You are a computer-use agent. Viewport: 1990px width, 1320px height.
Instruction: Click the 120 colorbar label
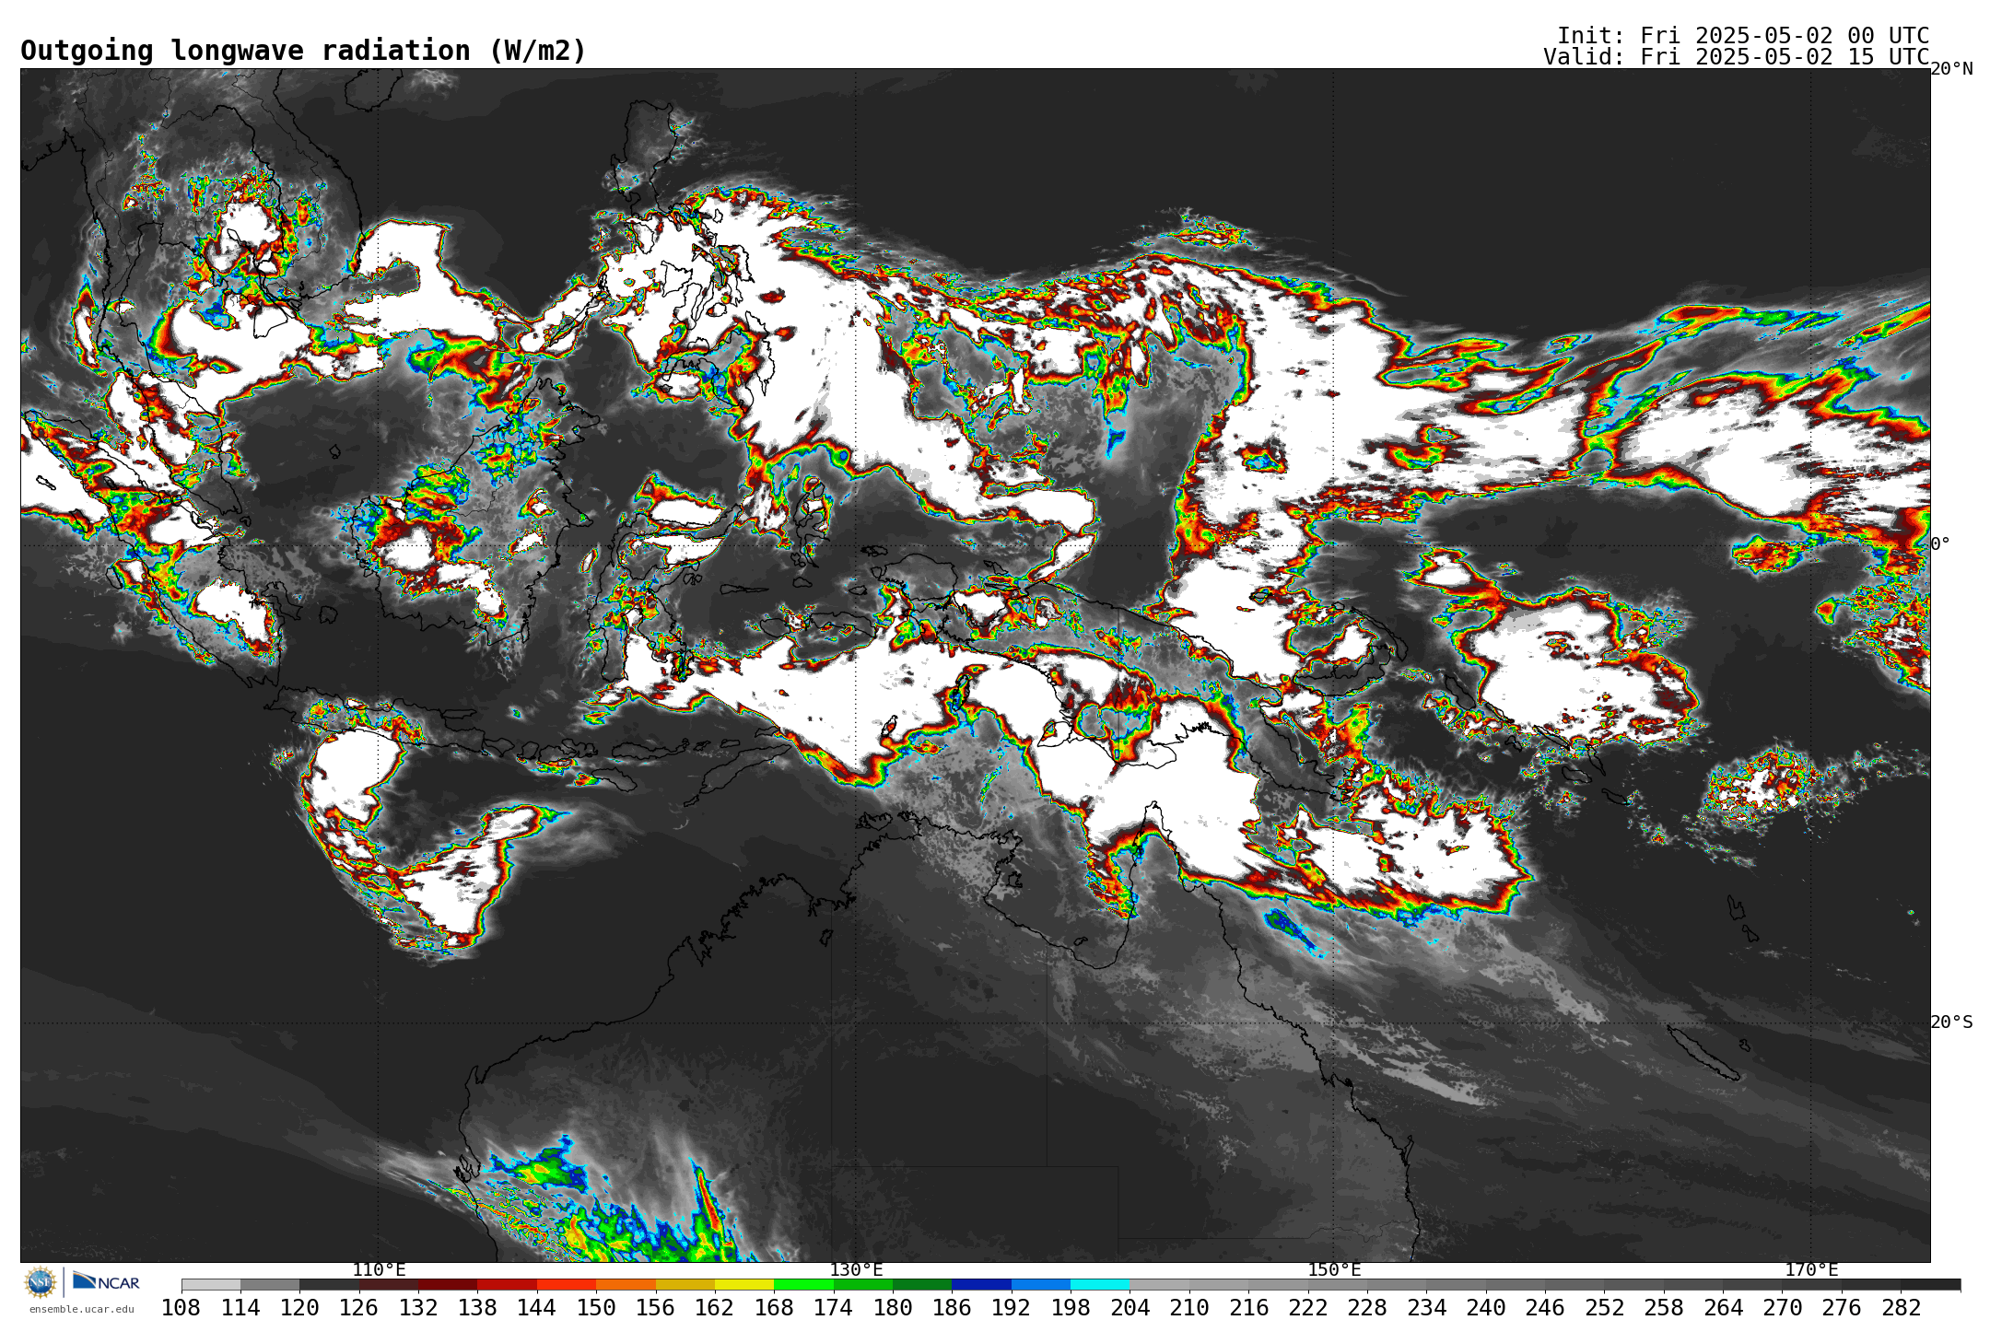click(299, 1308)
